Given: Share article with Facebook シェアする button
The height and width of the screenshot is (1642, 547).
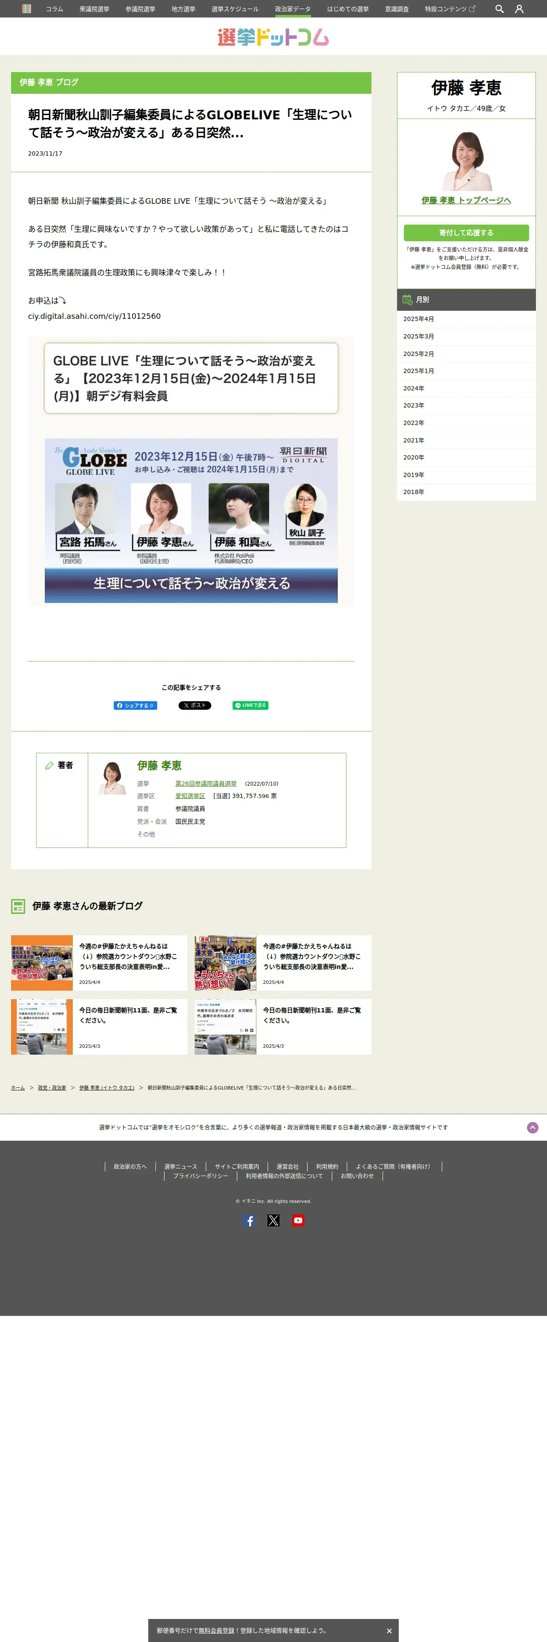Looking at the screenshot, I should (135, 705).
